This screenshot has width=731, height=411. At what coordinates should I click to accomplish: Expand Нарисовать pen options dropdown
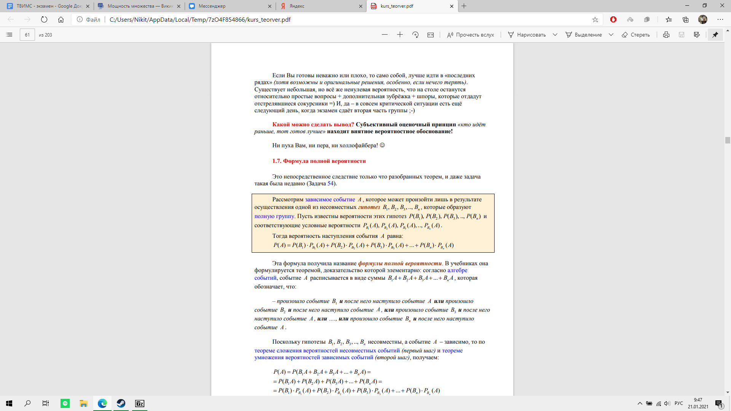coord(555,35)
